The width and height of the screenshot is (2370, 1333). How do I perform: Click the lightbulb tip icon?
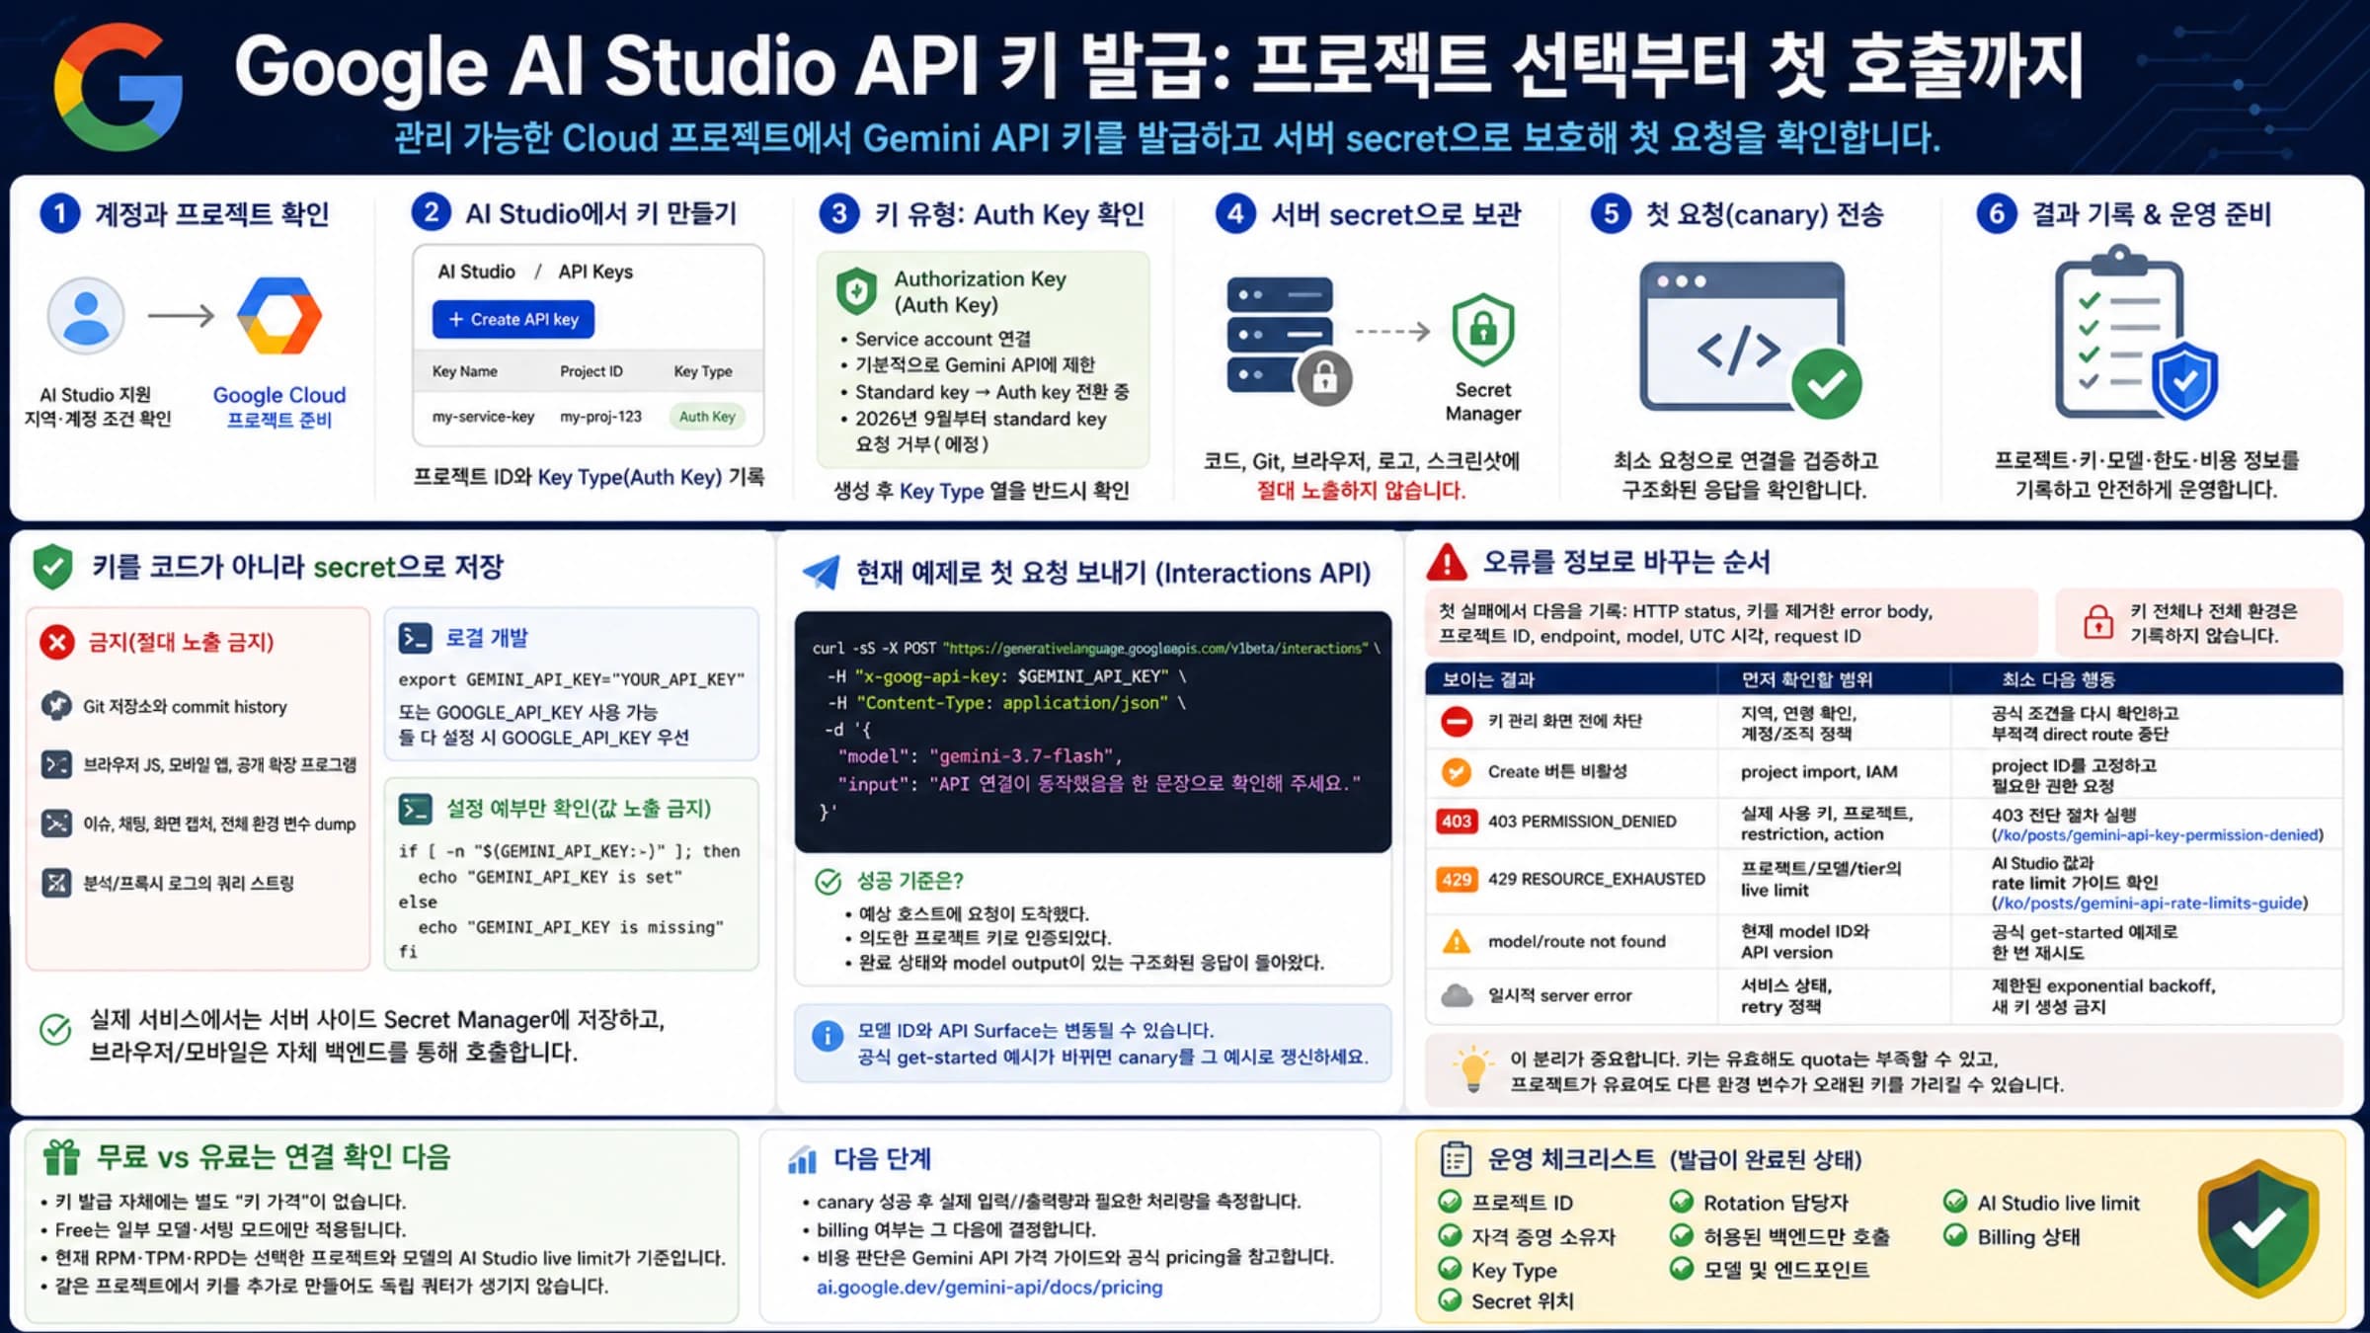[x=1473, y=1068]
